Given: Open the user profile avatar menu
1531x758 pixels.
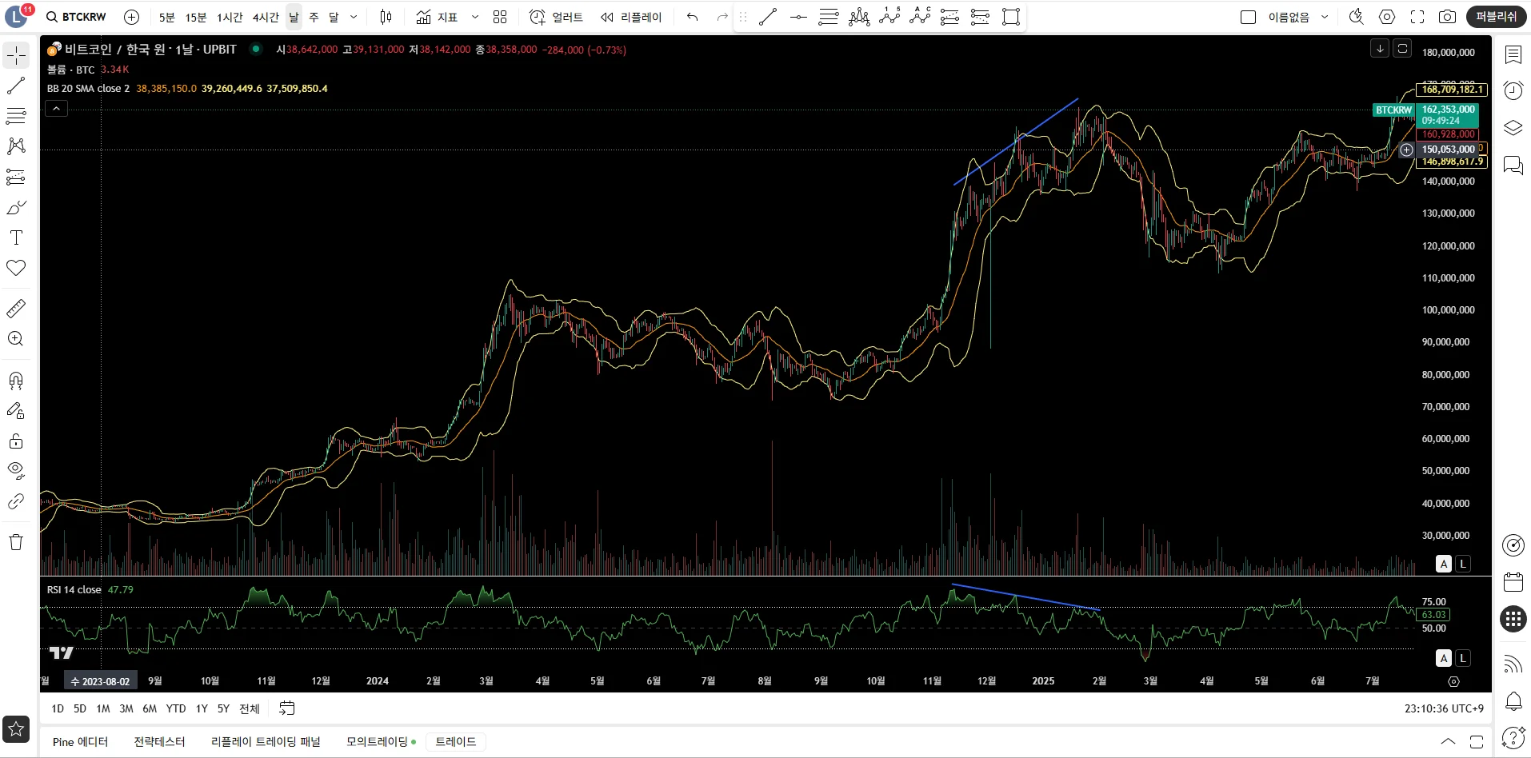Looking at the screenshot, I should [18, 16].
